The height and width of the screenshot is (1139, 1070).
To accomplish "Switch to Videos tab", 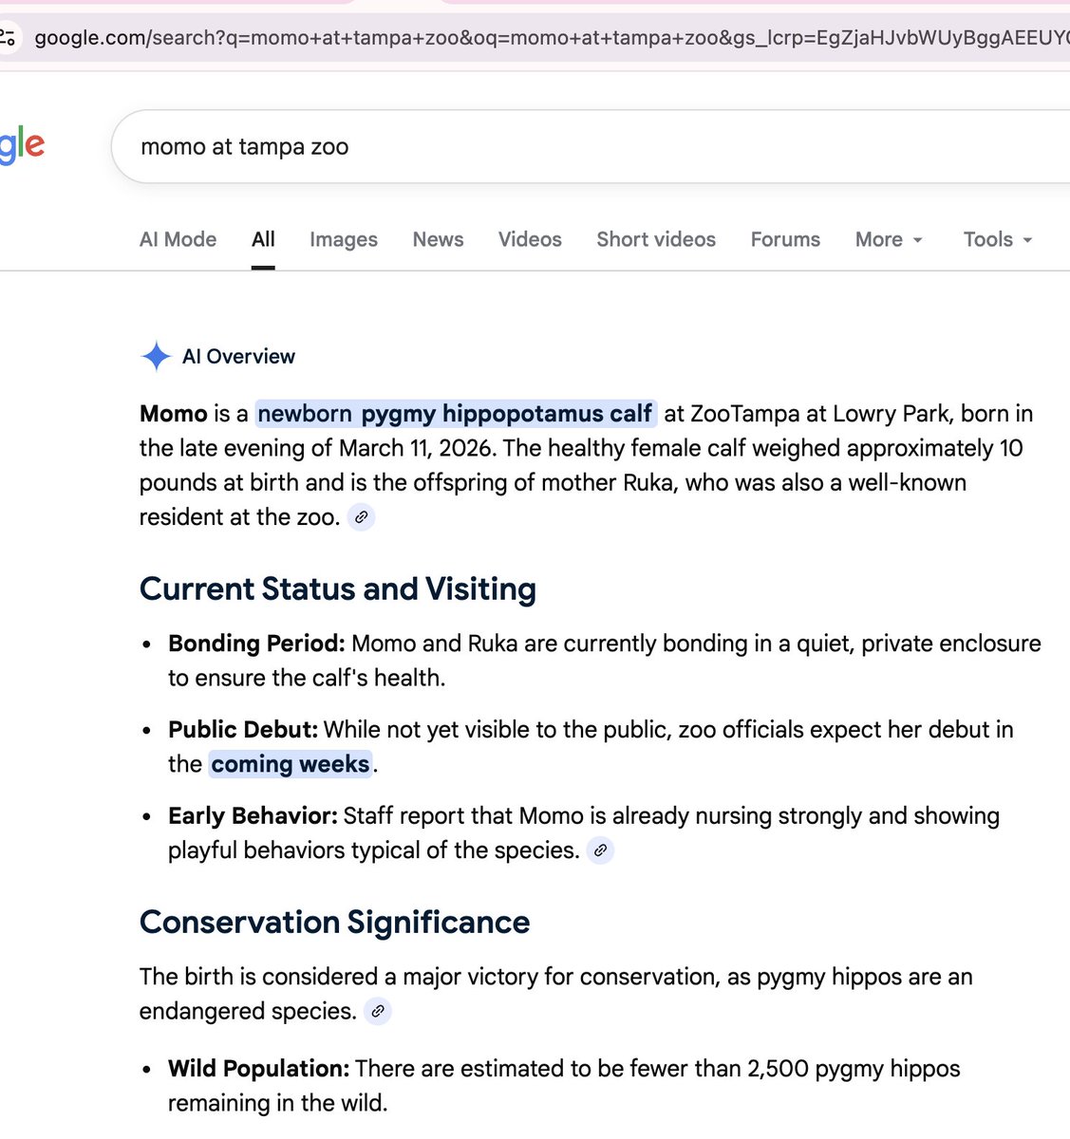I will [x=530, y=240].
